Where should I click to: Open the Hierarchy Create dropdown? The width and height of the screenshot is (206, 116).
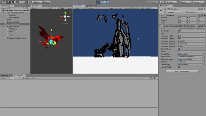tap(4, 8)
